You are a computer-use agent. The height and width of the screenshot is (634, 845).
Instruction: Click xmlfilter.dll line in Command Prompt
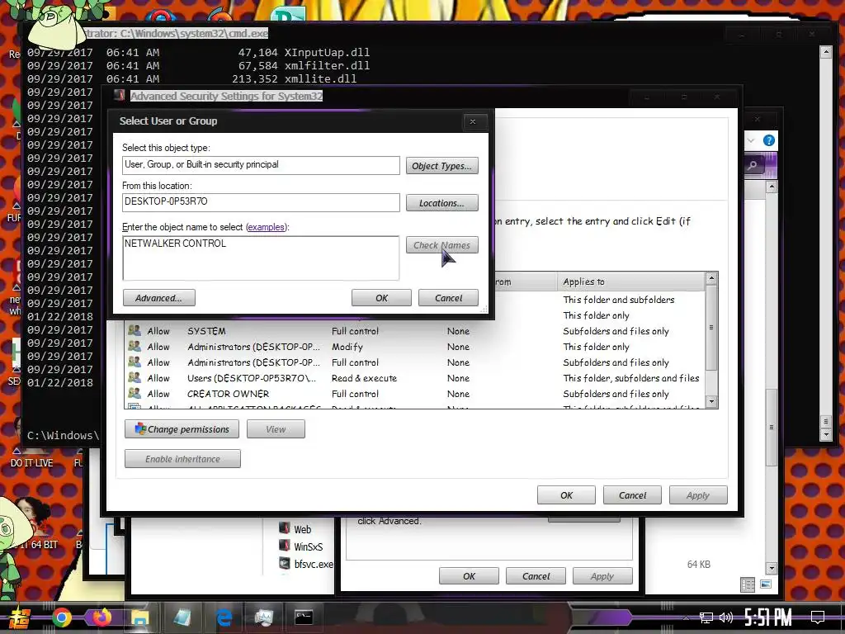click(x=198, y=65)
